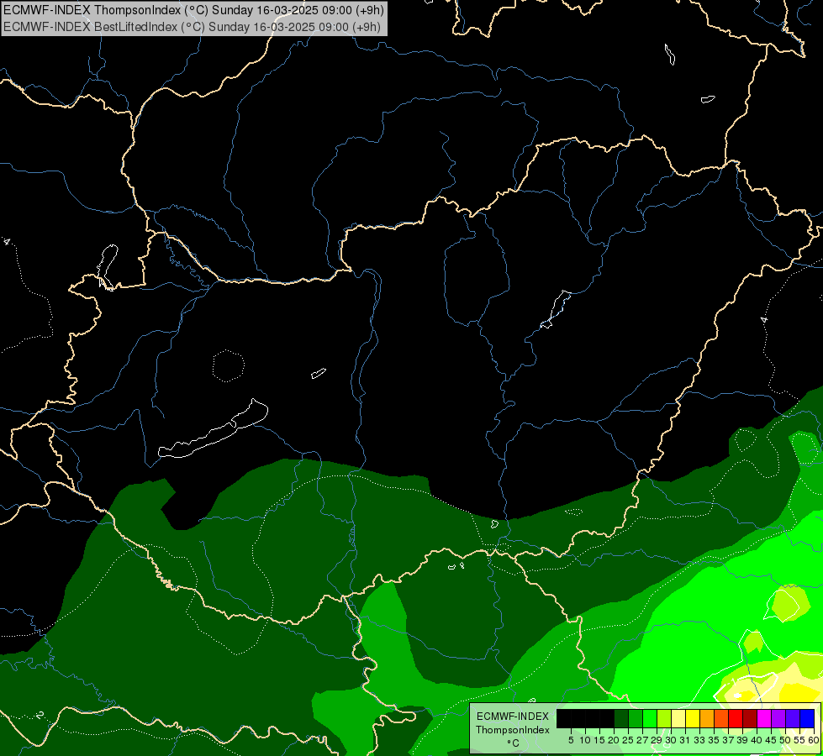Click the °C unit label in the legend

pyautogui.click(x=513, y=743)
